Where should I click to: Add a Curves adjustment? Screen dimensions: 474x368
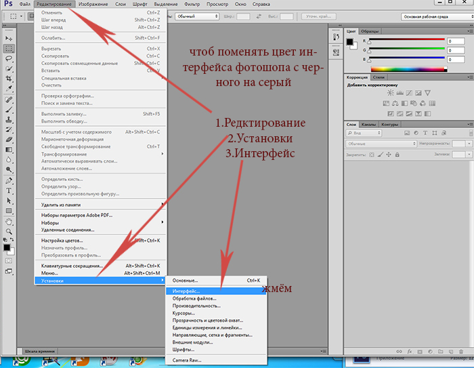409,93
